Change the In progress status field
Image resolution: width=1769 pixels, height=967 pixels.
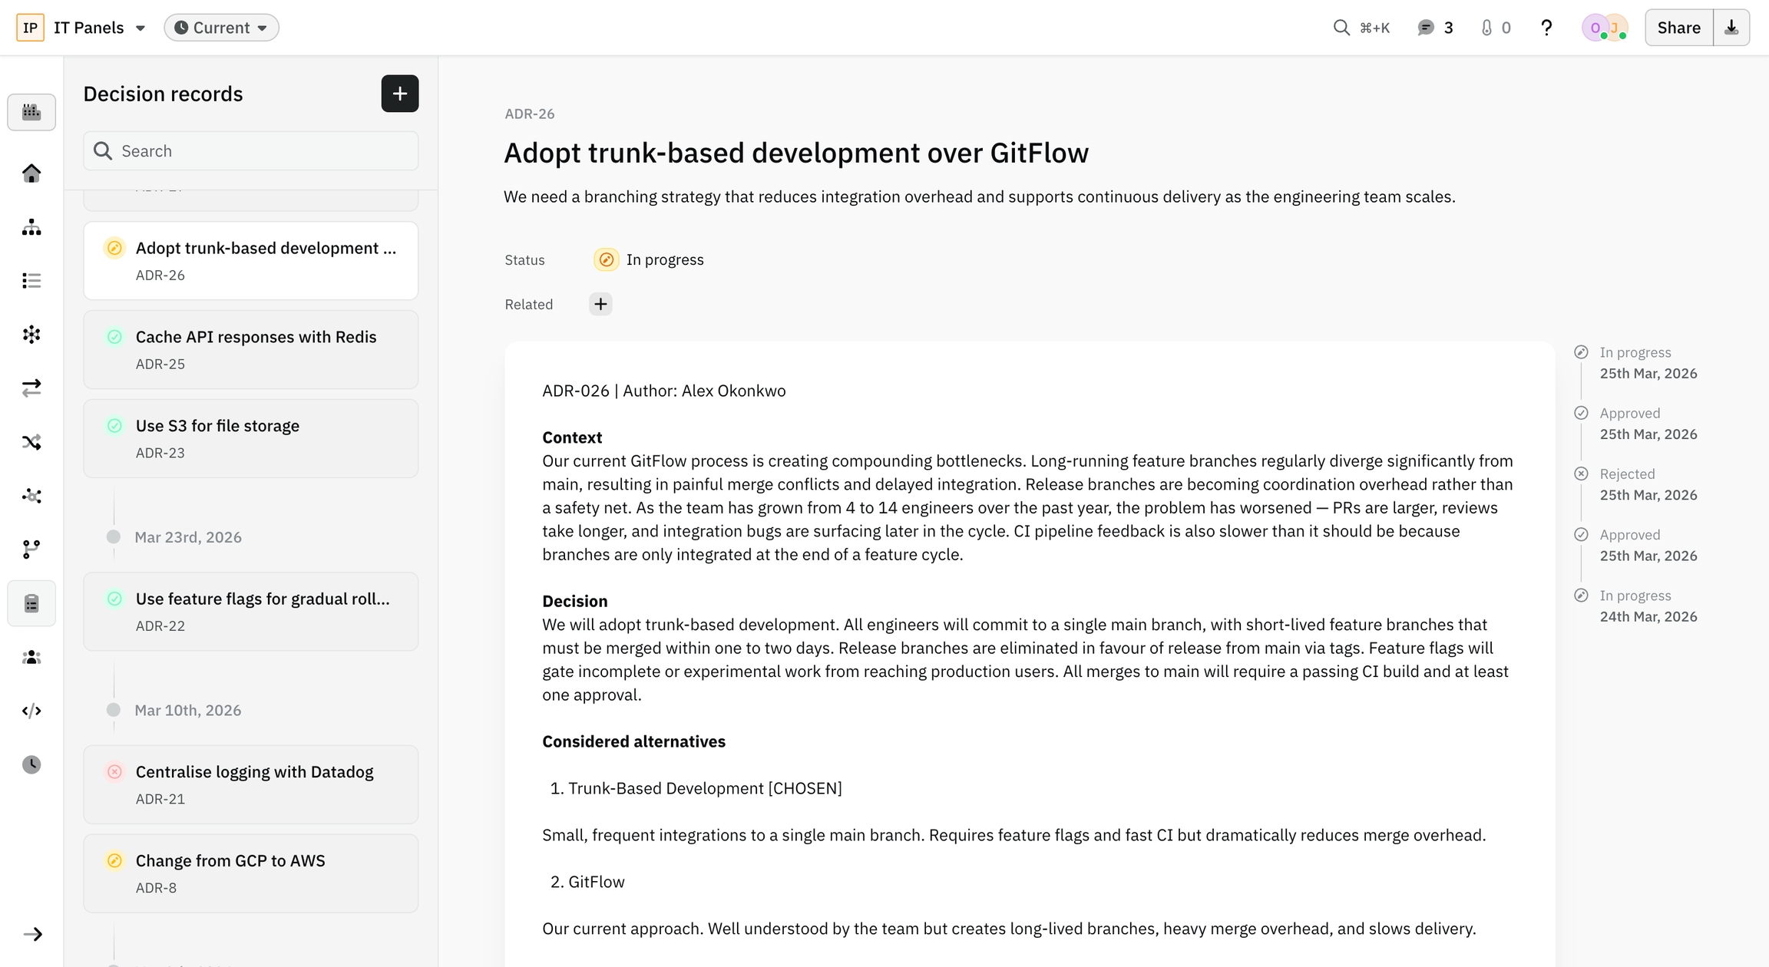click(650, 260)
